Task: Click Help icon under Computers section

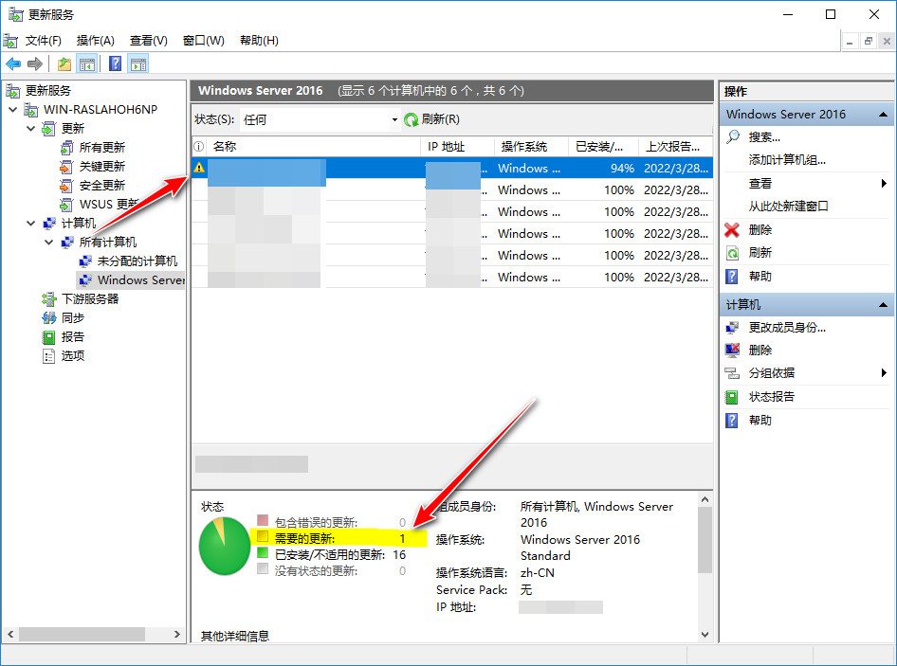Action: click(732, 421)
